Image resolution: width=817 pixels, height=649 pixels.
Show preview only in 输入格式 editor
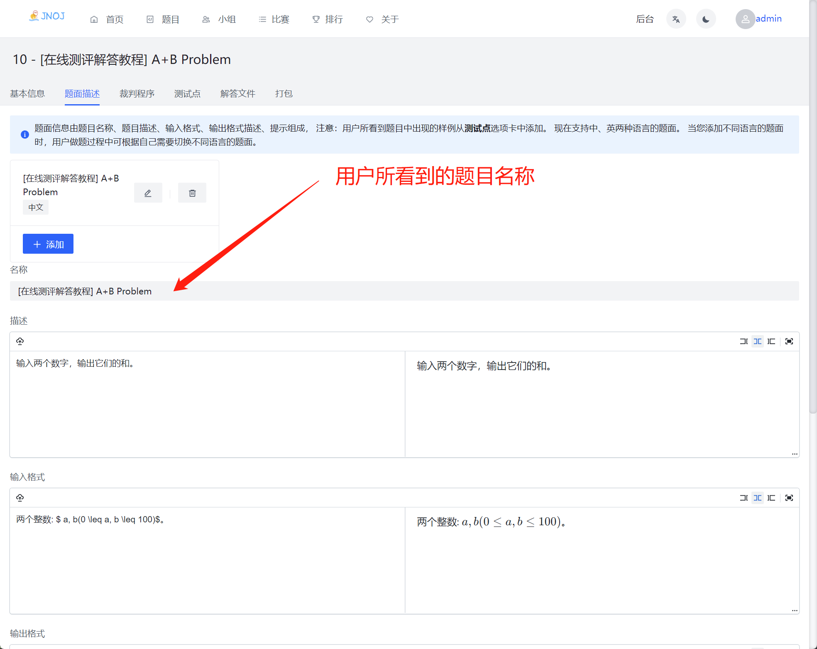click(771, 498)
